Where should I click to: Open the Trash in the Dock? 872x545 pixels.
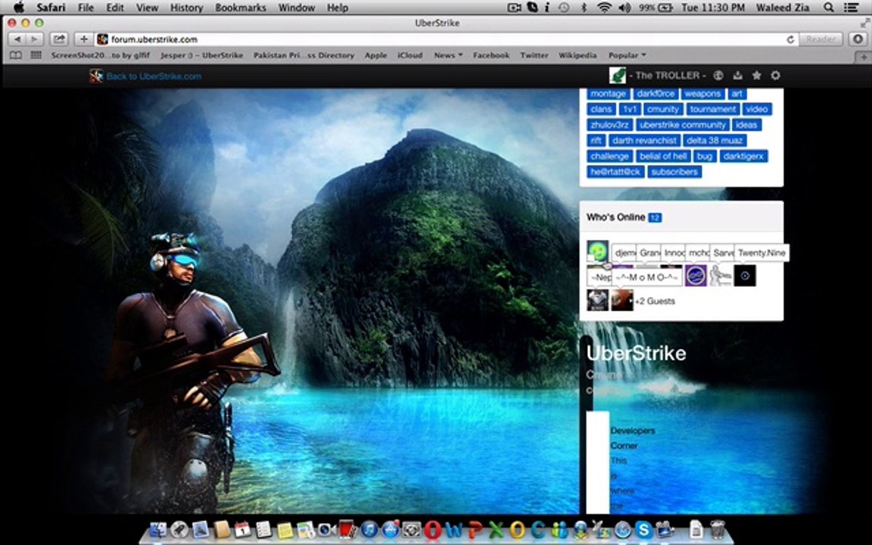pyautogui.click(x=718, y=529)
